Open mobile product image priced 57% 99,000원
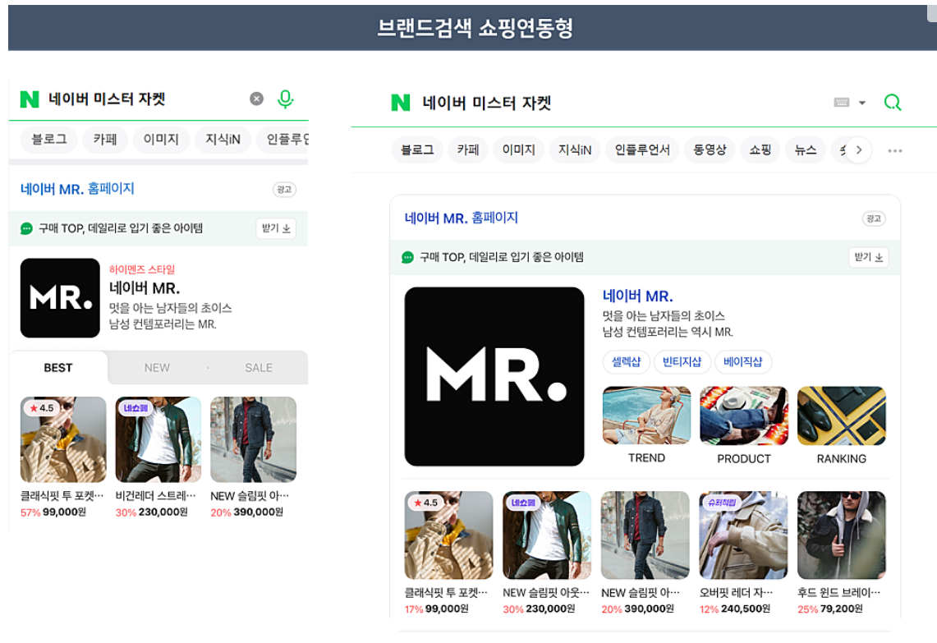The image size is (937, 643). click(63, 439)
